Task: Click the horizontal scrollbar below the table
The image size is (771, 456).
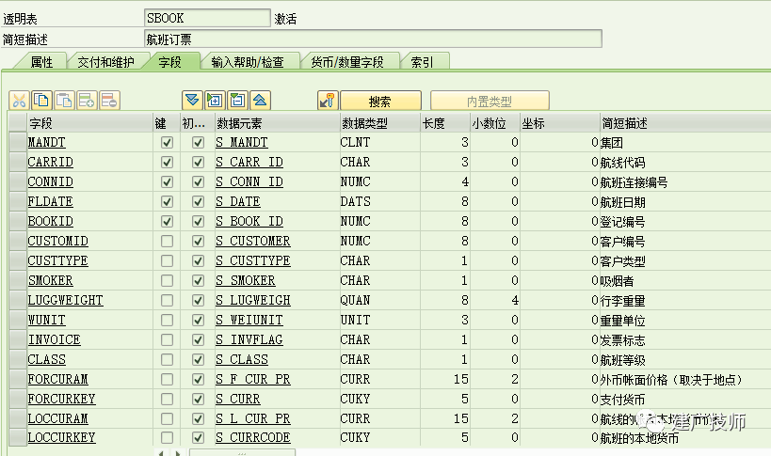Action: coord(243,452)
